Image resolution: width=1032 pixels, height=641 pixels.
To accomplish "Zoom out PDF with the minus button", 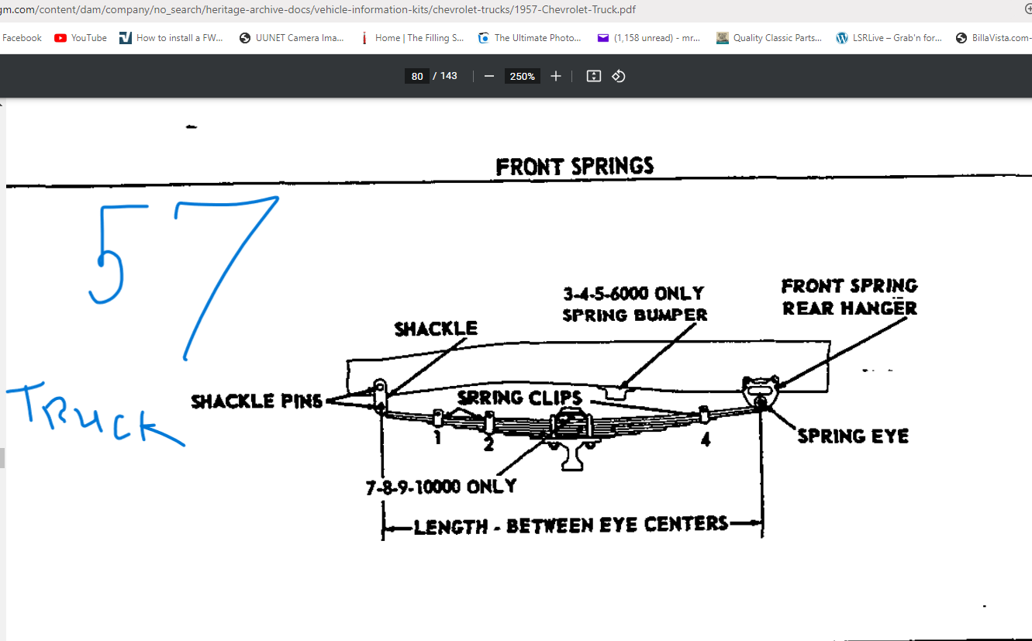I will (489, 76).
